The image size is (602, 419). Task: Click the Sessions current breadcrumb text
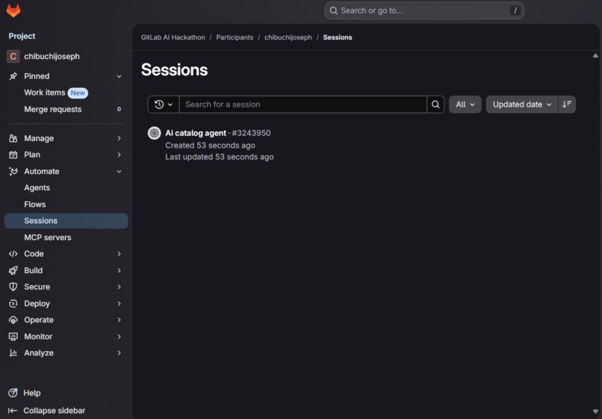pyautogui.click(x=338, y=37)
